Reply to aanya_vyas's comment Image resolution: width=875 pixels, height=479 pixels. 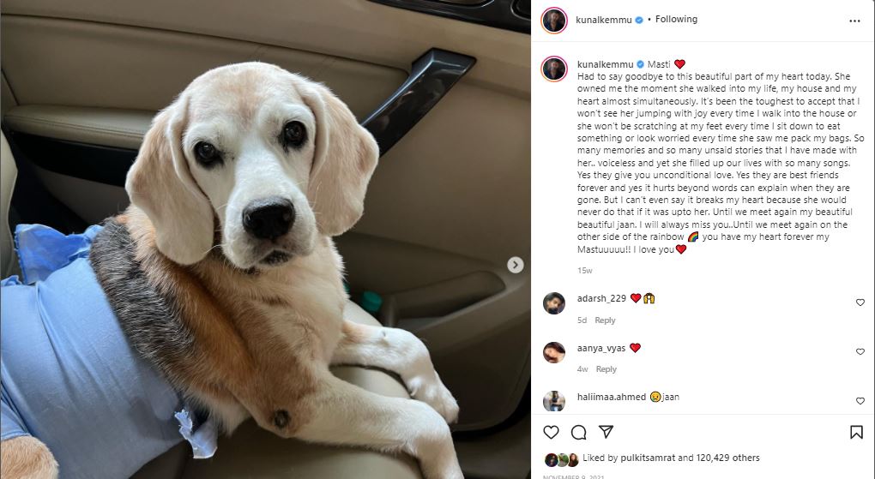coord(606,369)
